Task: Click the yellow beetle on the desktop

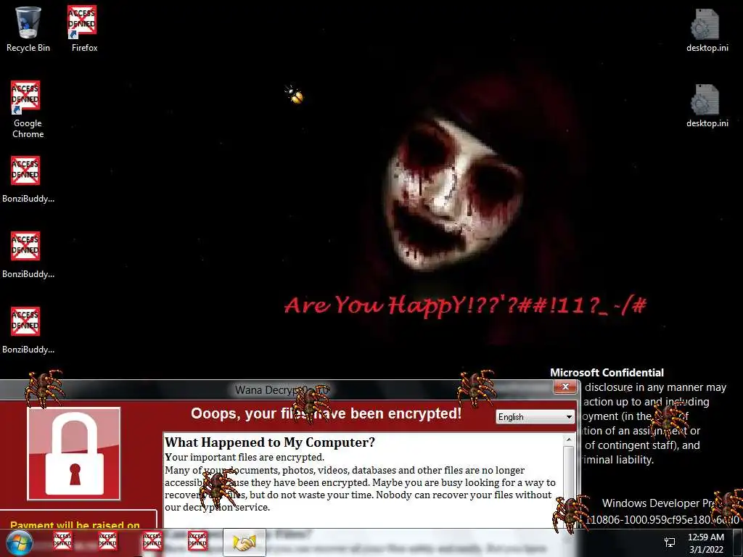Action: click(295, 94)
